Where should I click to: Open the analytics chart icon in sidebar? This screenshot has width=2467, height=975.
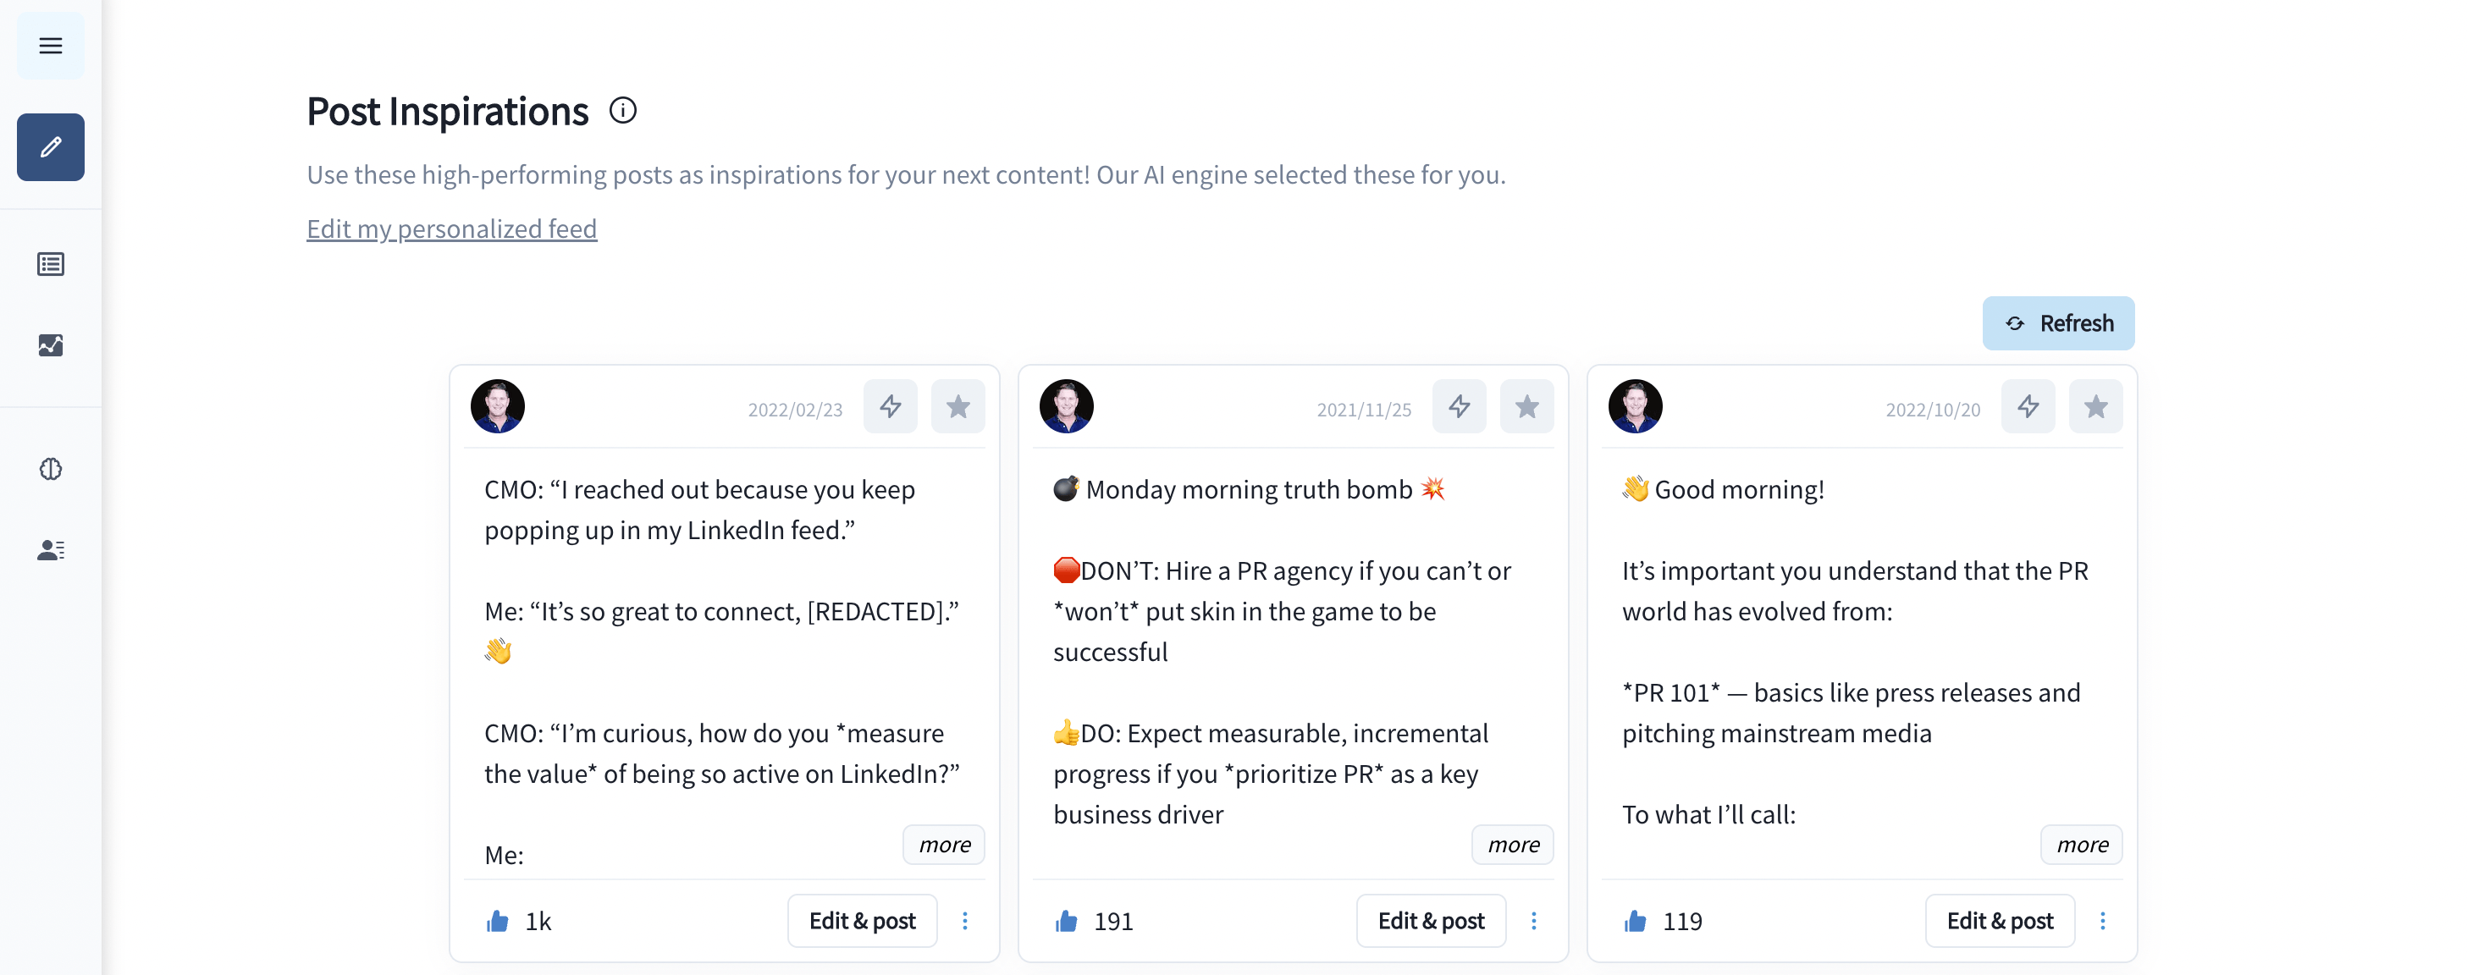51,344
